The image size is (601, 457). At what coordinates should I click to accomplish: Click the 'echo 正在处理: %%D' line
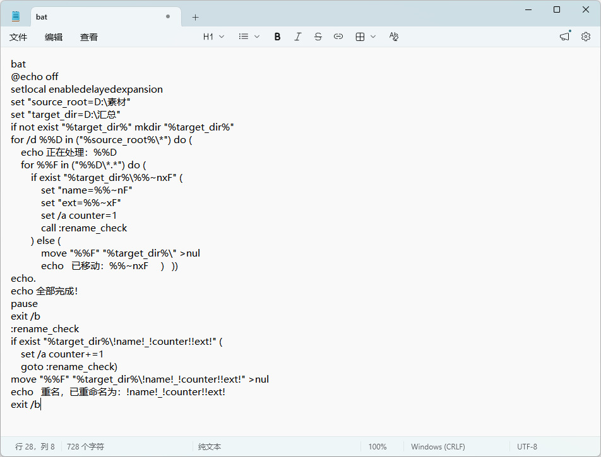pos(69,153)
